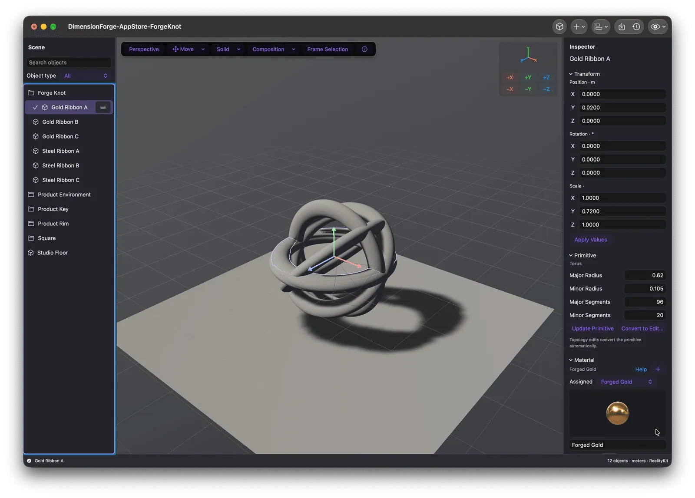
Task: Snap view to +X axis
Action: click(510, 78)
